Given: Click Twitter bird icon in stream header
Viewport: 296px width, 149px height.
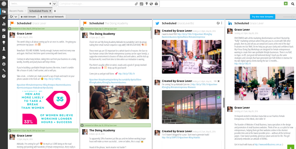Looking at the screenshot, I should pyautogui.click(x=157, y=23).
